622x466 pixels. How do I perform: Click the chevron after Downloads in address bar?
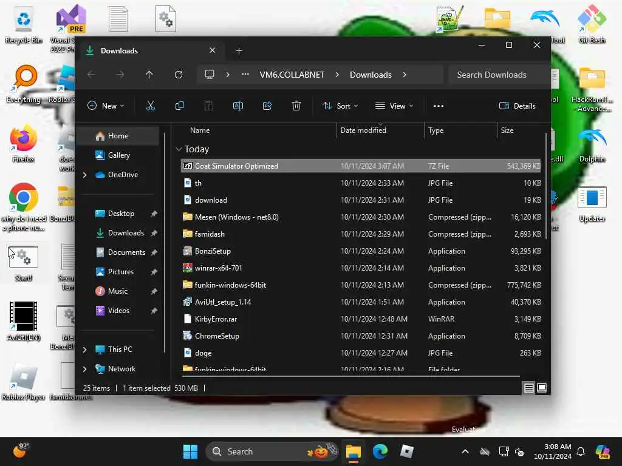click(x=405, y=75)
